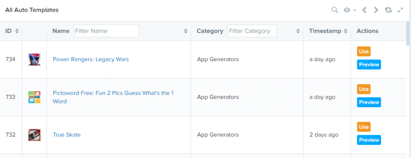Open True Skate template link
Screen dimensions: 411x158
[x=67, y=135]
